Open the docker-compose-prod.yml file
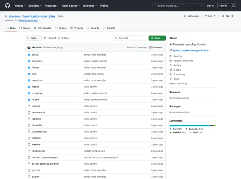The height and width of the screenshot is (179, 241). pos(45,164)
